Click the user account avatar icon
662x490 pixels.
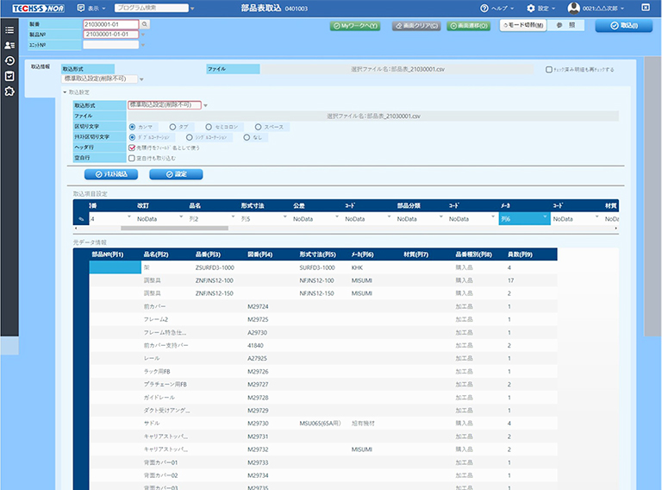(573, 8)
